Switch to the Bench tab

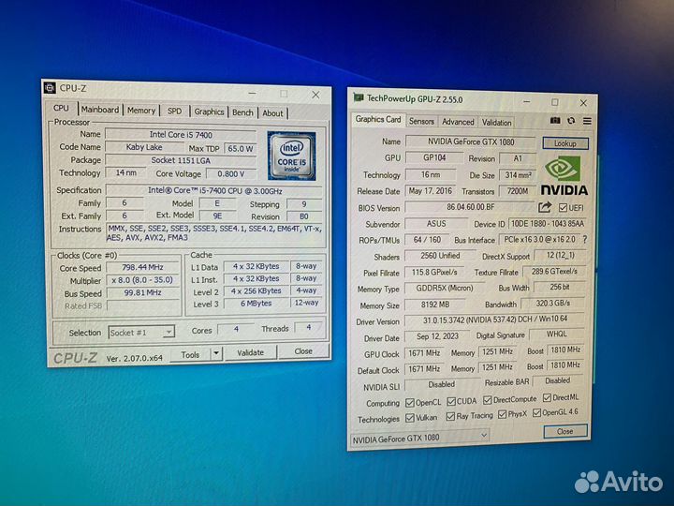242,112
